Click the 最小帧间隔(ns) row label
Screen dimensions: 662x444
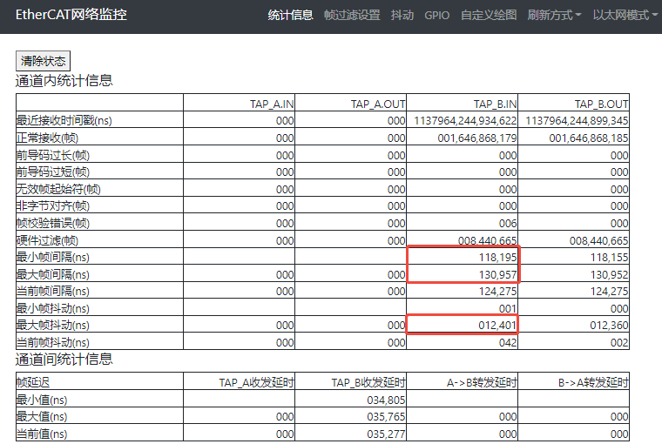(x=53, y=257)
